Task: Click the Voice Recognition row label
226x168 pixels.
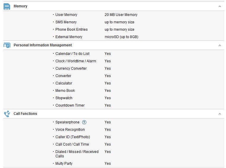Action: pyautogui.click(x=70, y=130)
